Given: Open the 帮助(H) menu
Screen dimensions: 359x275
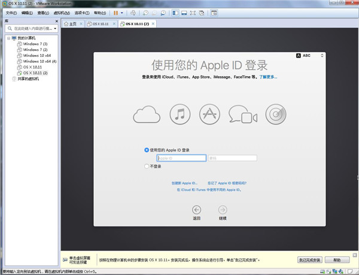Looking at the screenshot, I should (100, 13).
